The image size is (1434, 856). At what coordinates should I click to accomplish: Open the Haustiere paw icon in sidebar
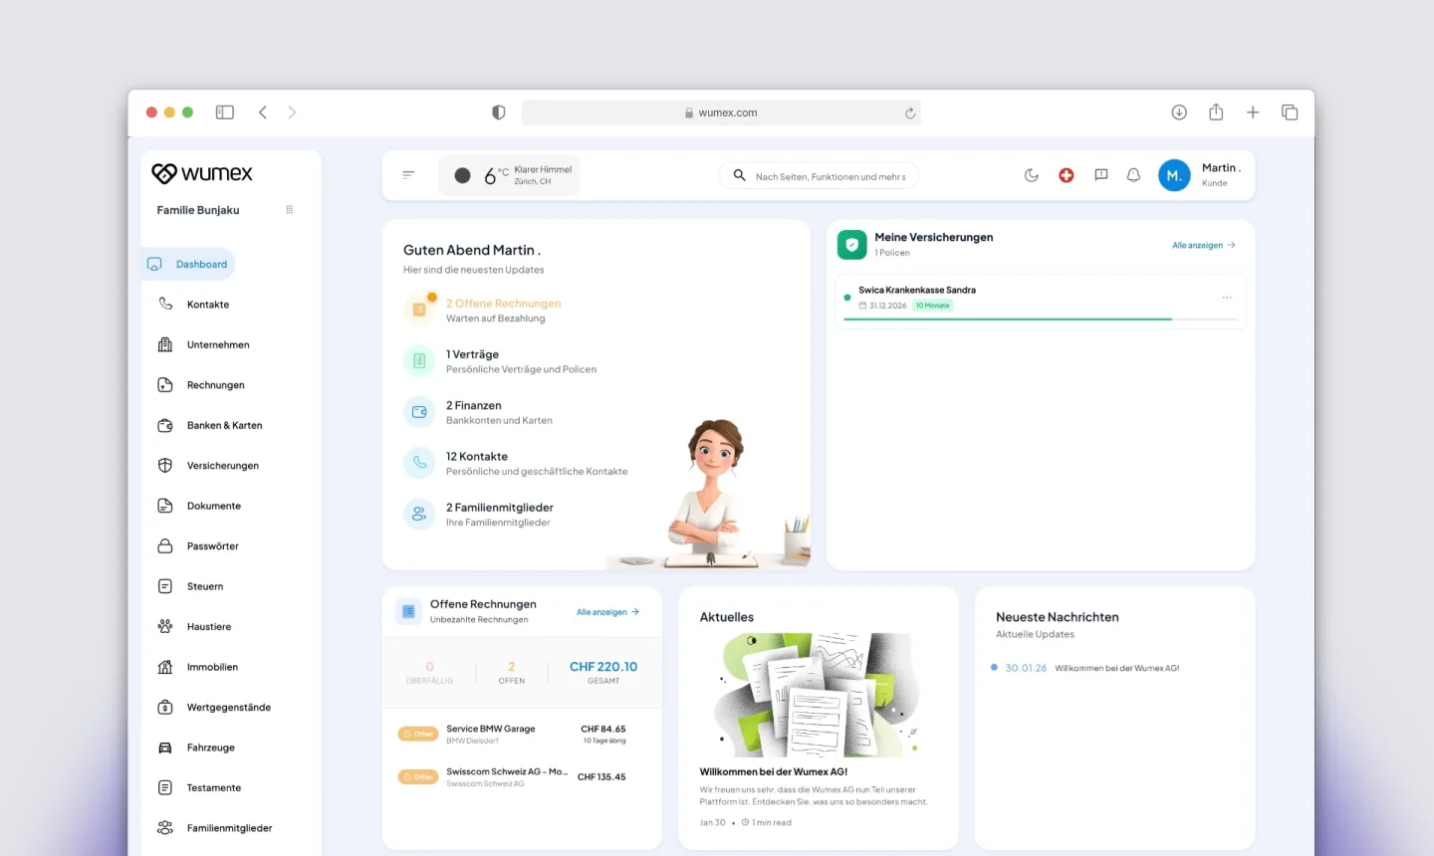tap(165, 627)
